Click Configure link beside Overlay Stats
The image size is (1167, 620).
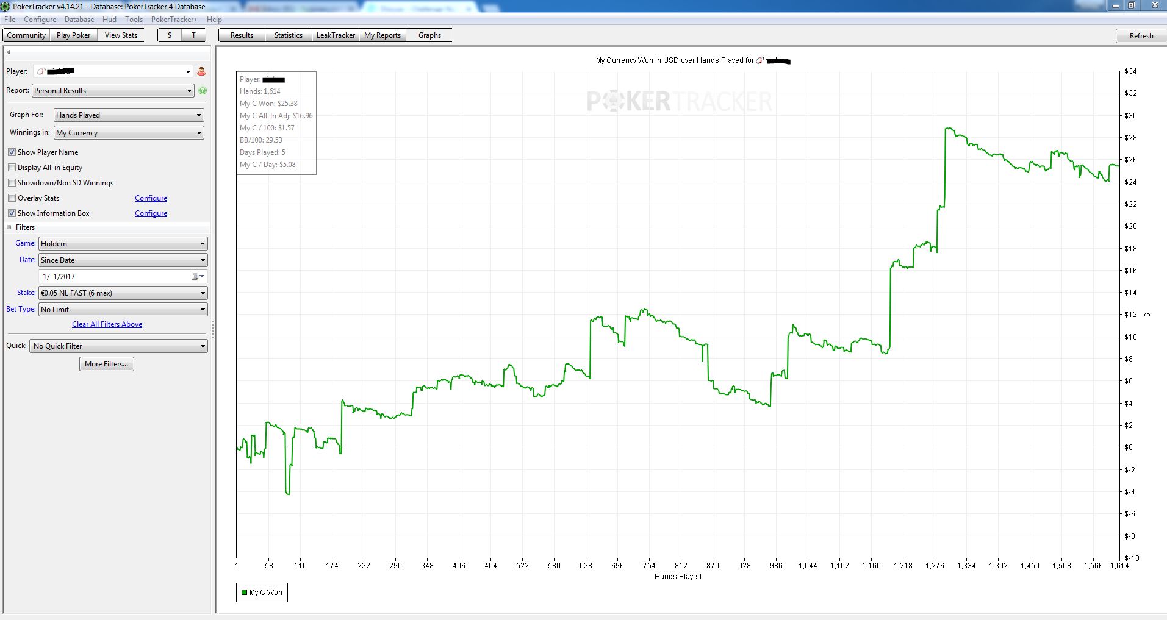coord(151,198)
